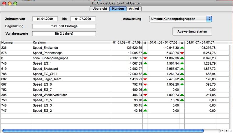Click red down arrow beside Speed_Lager_Team 1.416,21
This screenshot has width=233, height=133.
(145, 79)
